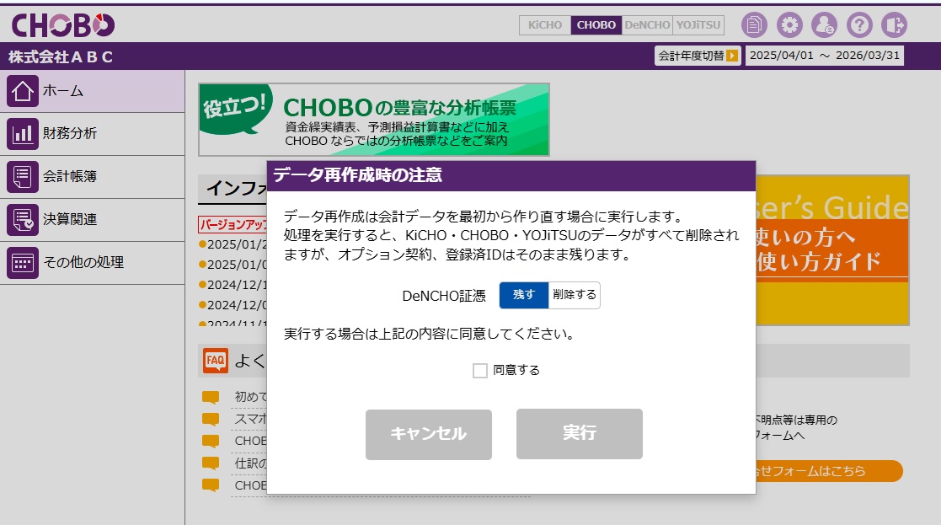The width and height of the screenshot is (941, 525).
Task: Click the 実行 button in dialog
Action: click(579, 434)
